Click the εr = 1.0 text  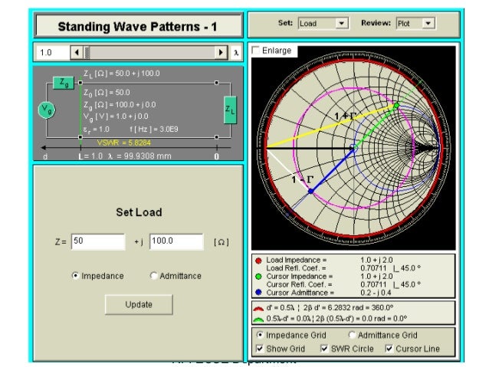[96, 129]
